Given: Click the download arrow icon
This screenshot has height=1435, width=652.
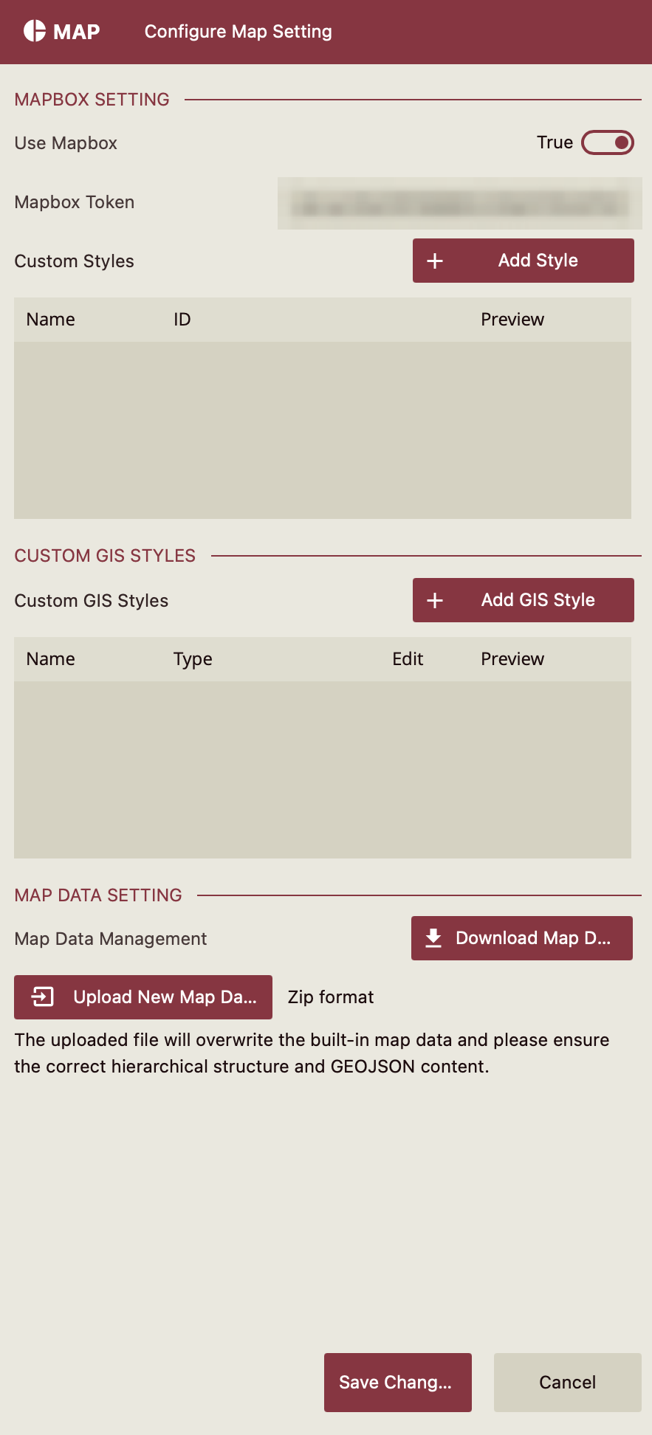Looking at the screenshot, I should [x=433, y=938].
